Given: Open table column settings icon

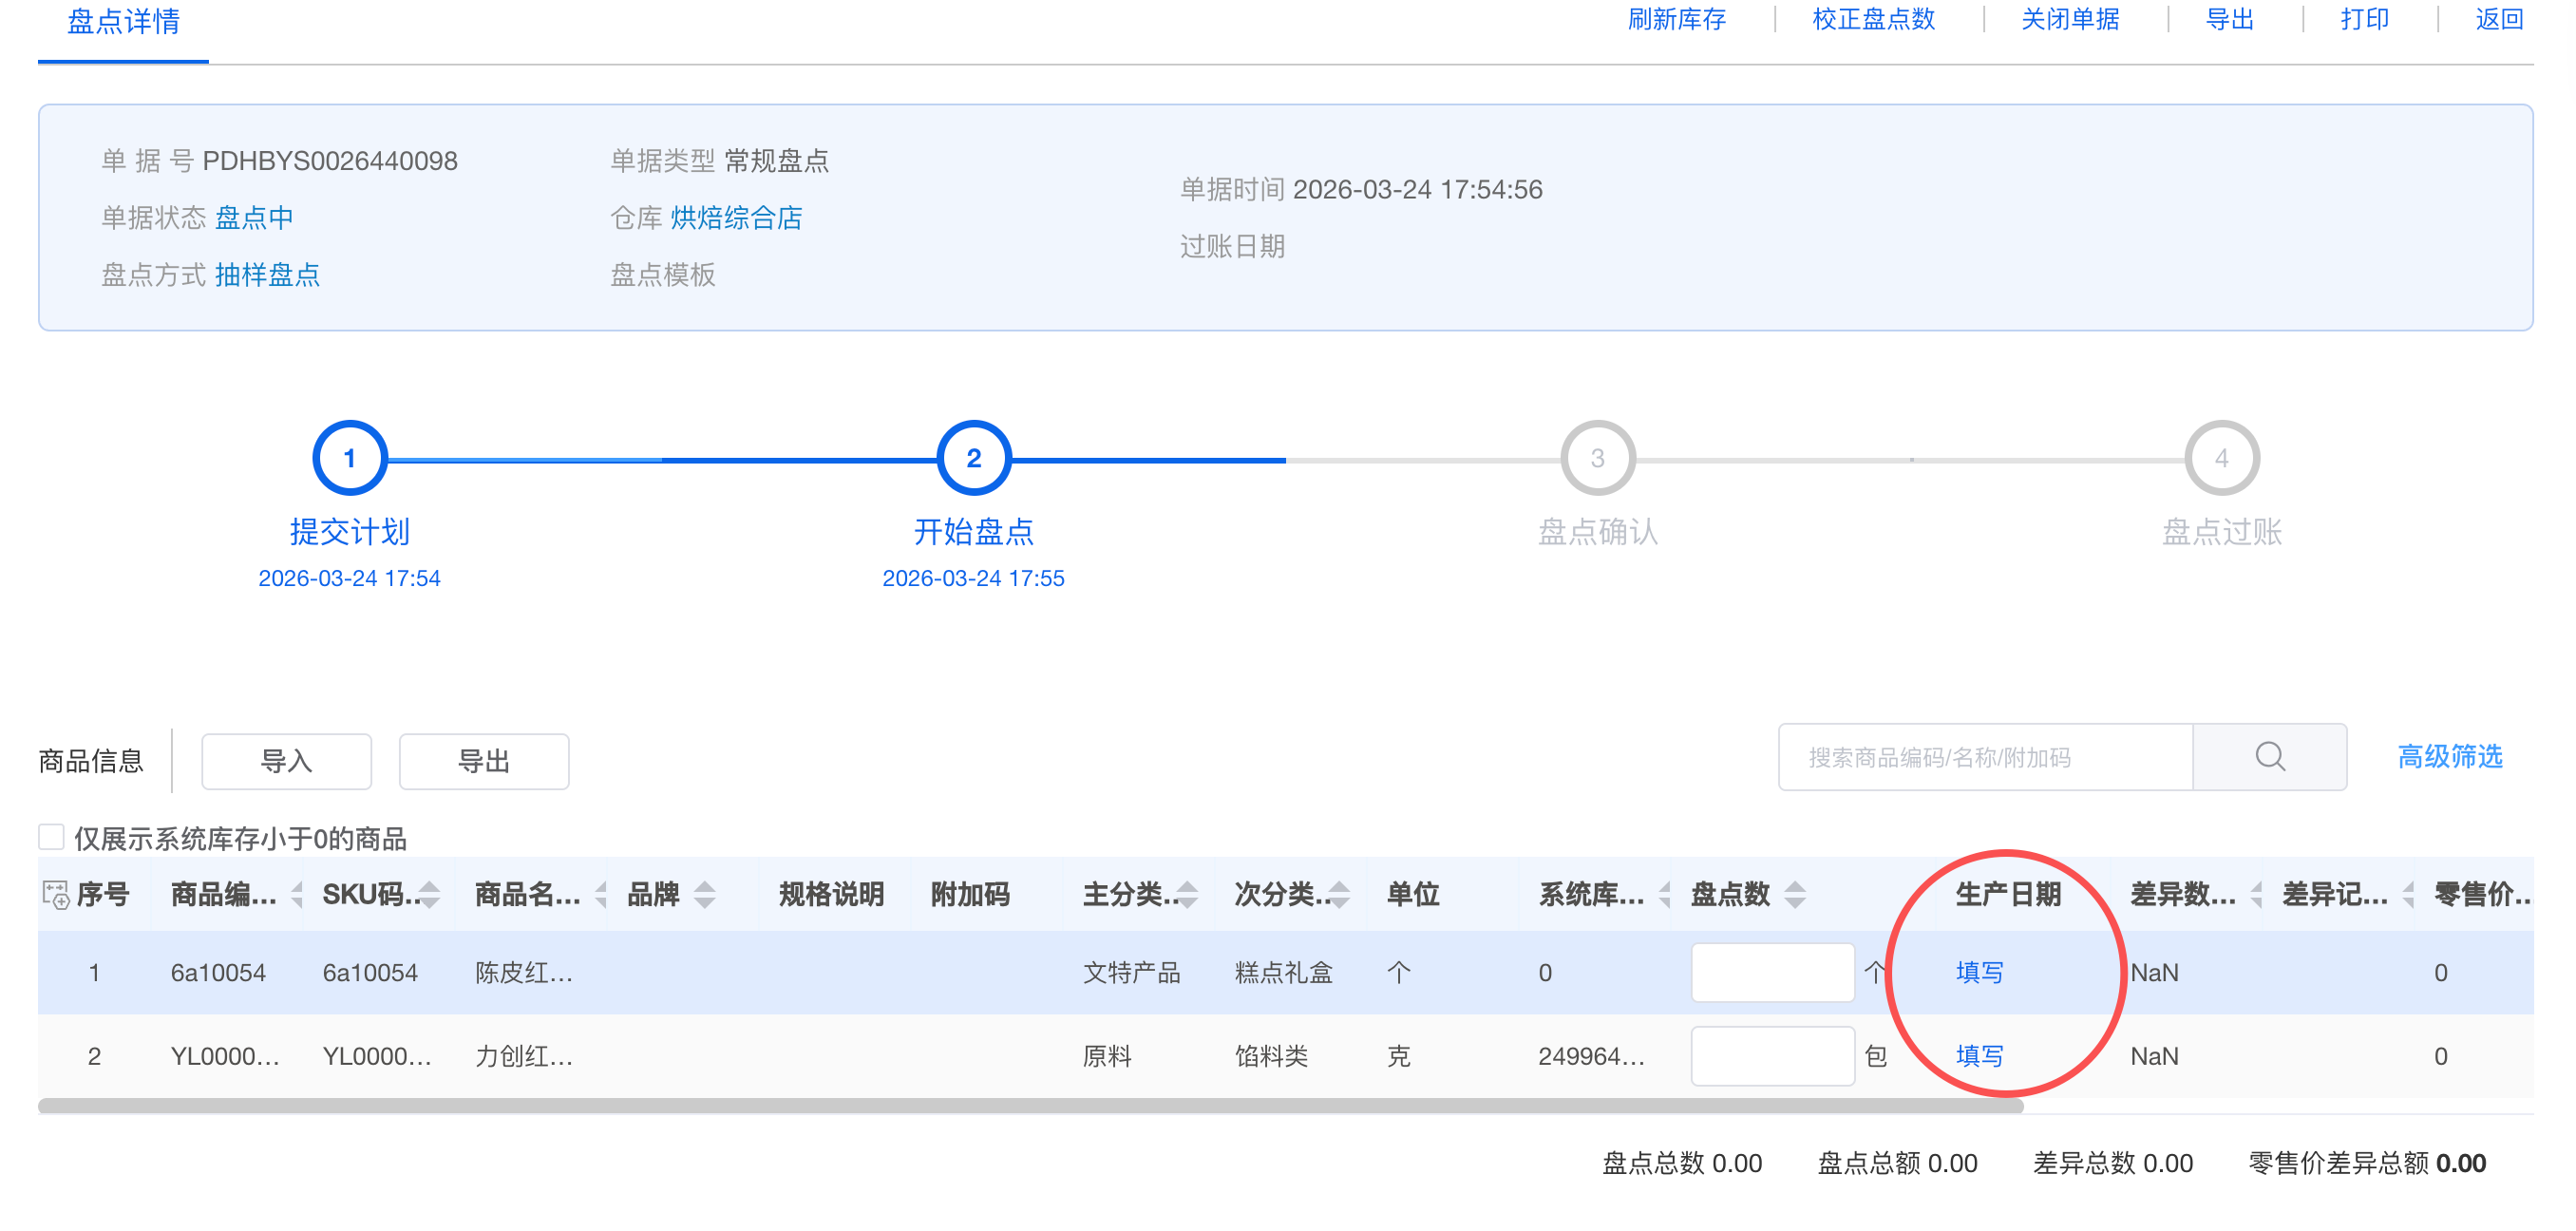Looking at the screenshot, I should (56, 894).
